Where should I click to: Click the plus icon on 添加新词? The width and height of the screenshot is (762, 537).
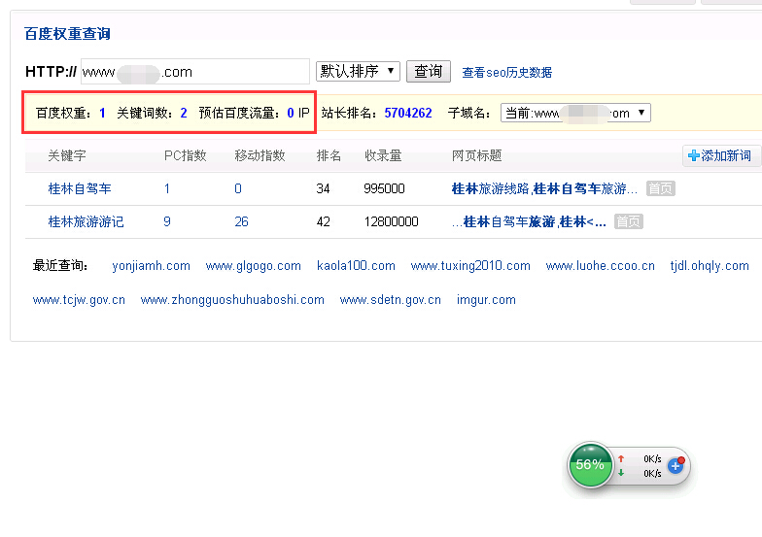(694, 155)
